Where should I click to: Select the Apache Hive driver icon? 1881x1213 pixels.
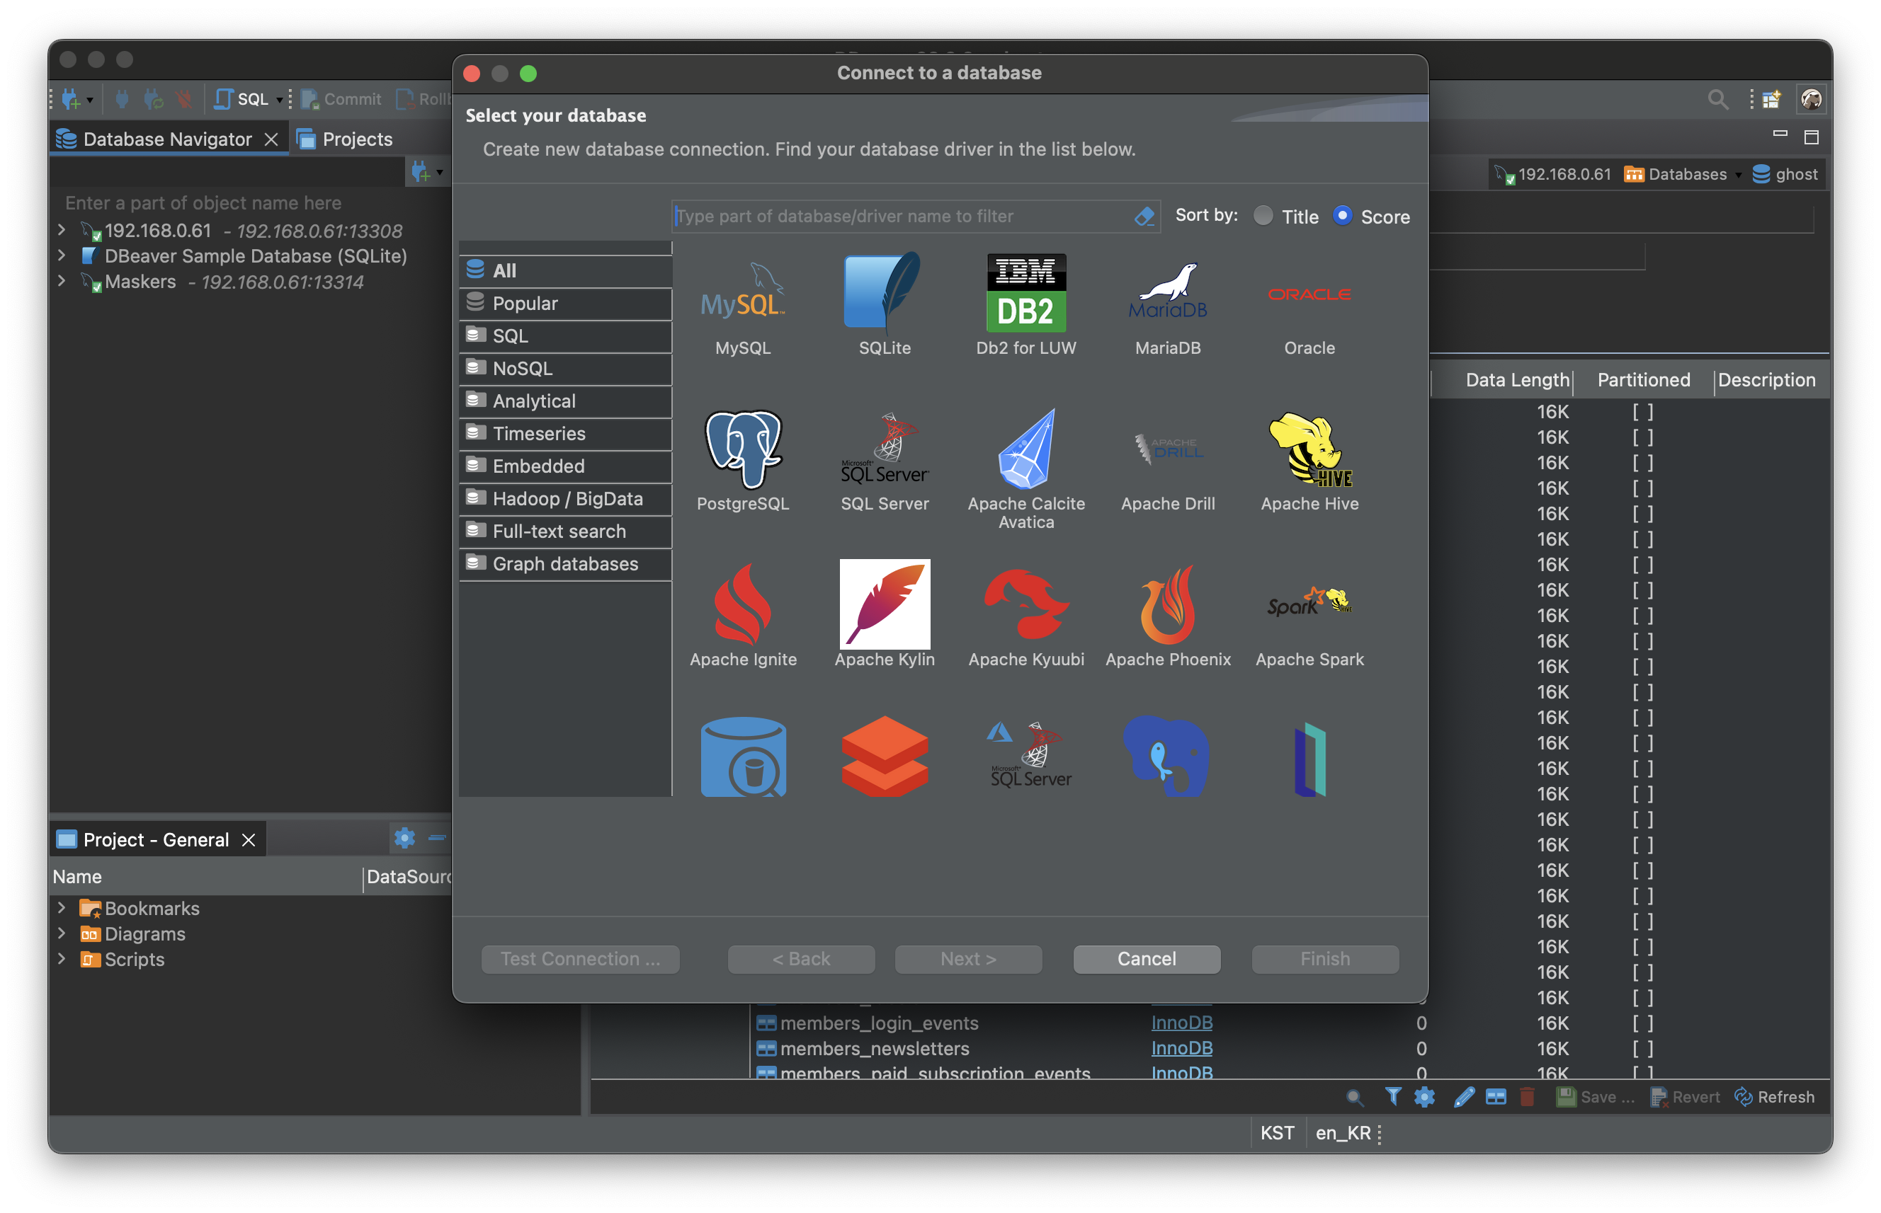pyautogui.click(x=1309, y=449)
